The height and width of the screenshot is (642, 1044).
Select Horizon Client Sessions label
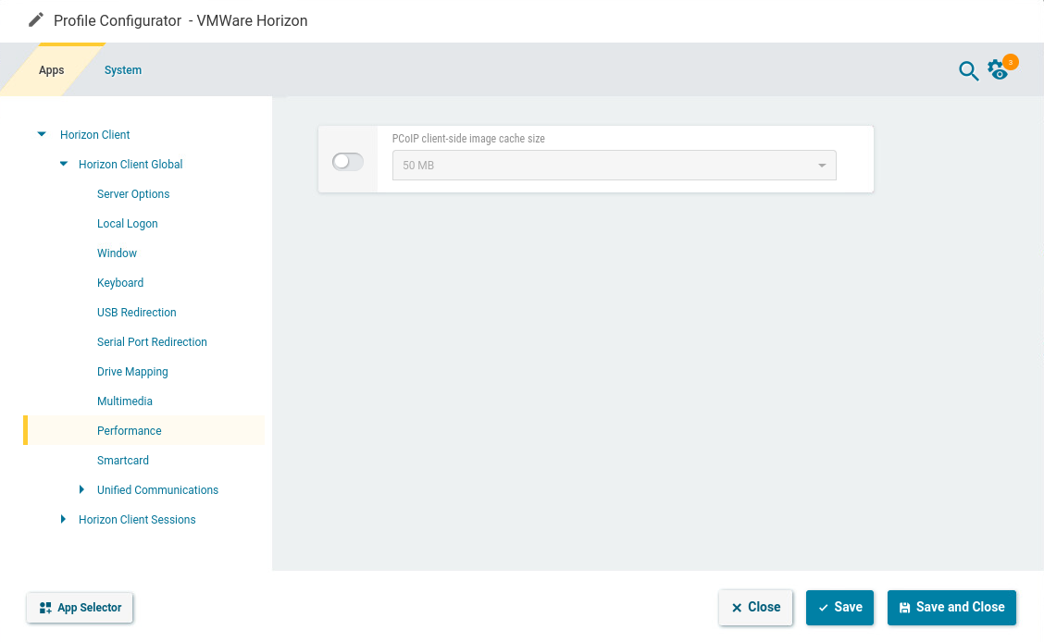(137, 520)
